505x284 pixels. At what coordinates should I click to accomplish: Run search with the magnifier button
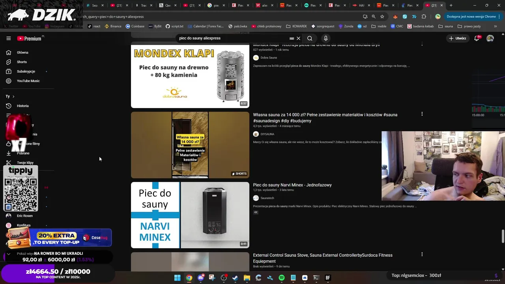(x=310, y=38)
